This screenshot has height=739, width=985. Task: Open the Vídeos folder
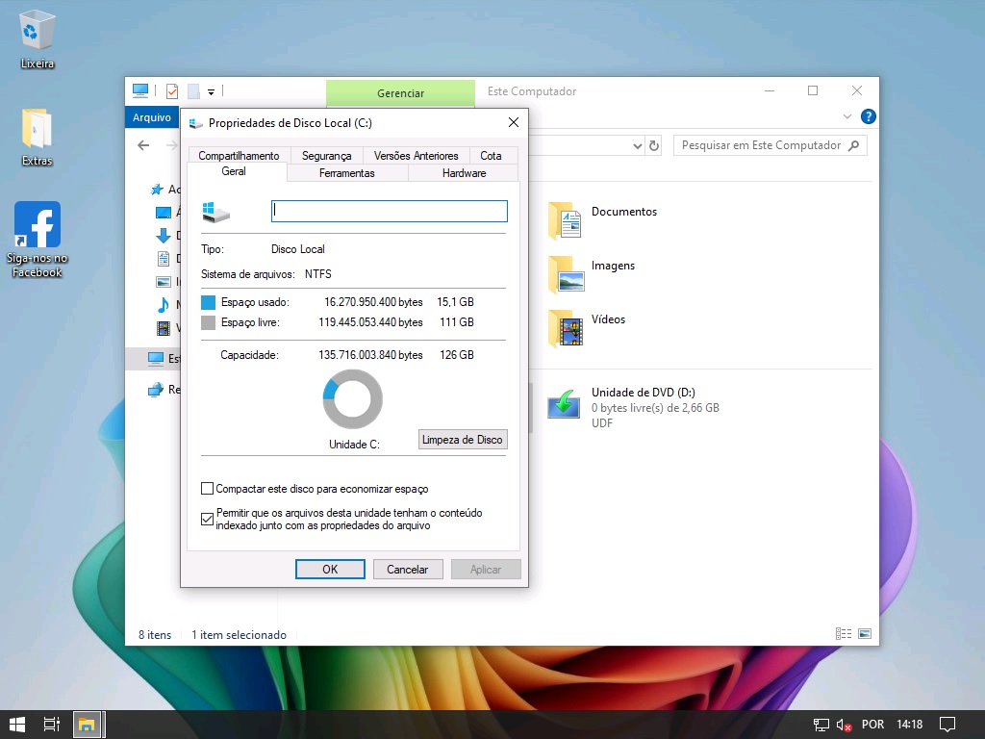pos(588,328)
